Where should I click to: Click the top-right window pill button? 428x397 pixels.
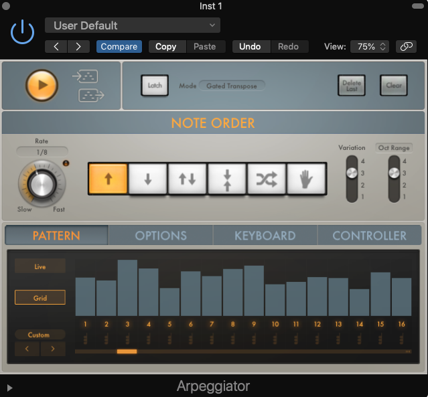click(x=418, y=6)
